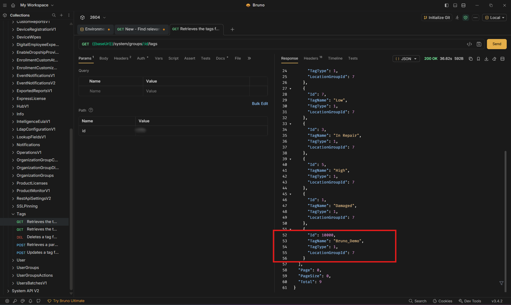Open preferences gear in status bar
Viewport: 511px width, 305px height.
point(7,301)
